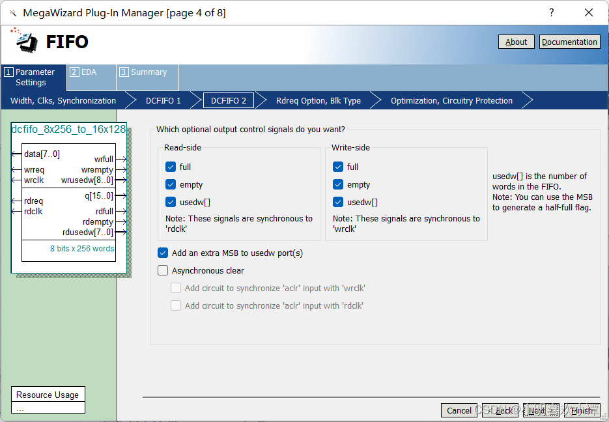Uncheck 'full' in the Read-side section
609x422 pixels.
(170, 167)
